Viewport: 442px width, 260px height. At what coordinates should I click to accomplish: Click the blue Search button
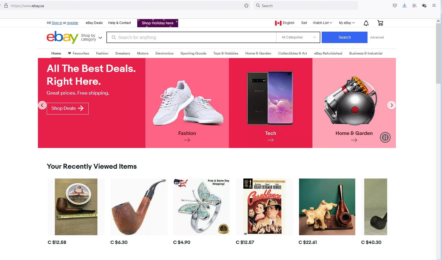[345, 37]
